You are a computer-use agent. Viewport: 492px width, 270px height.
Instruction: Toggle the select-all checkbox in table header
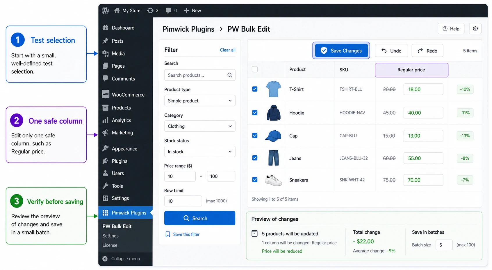(x=255, y=69)
